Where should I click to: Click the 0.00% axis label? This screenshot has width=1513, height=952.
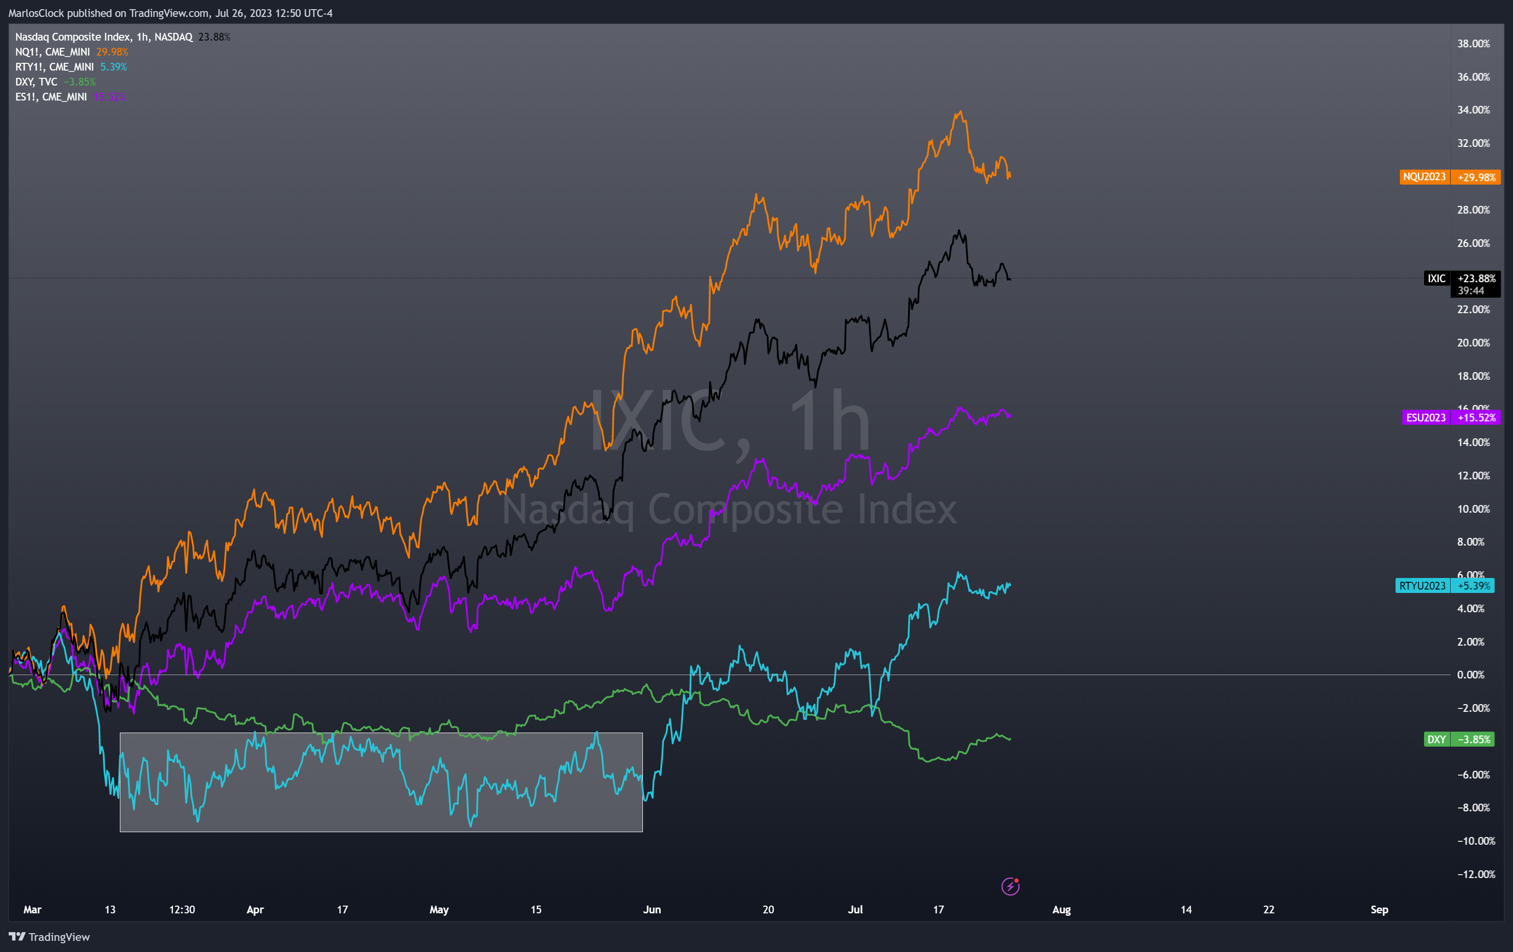pos(1470,675)
